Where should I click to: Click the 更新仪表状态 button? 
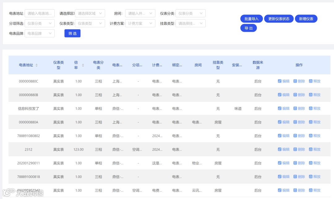pos(279,19)
